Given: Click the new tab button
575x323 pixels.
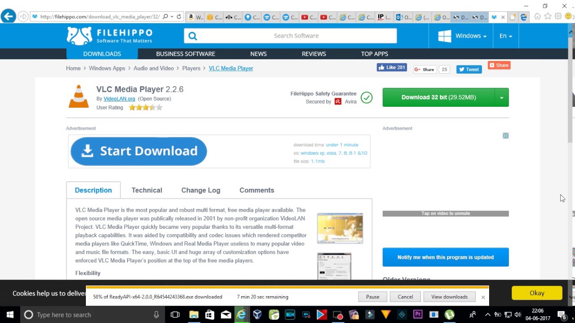Looking at the screenshot, I should point(513,17).
